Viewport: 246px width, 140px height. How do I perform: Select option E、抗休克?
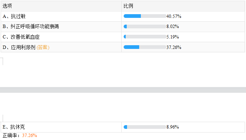click(x=13, y=127)
